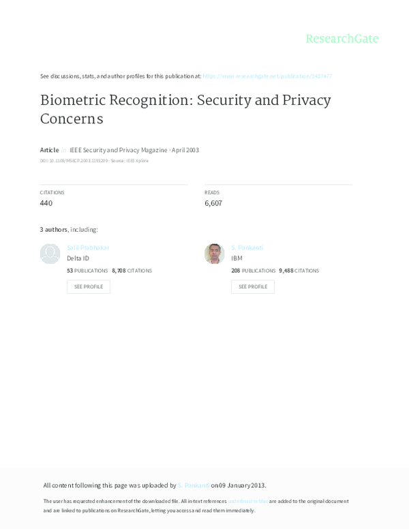This screenshot has height=529, width=409.
Task: Click the S. Pankanti uploader link in footer
Action: (194, 485)
